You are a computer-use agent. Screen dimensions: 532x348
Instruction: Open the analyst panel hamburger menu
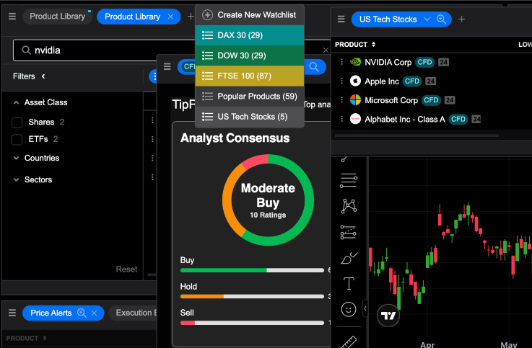(167, 66)
